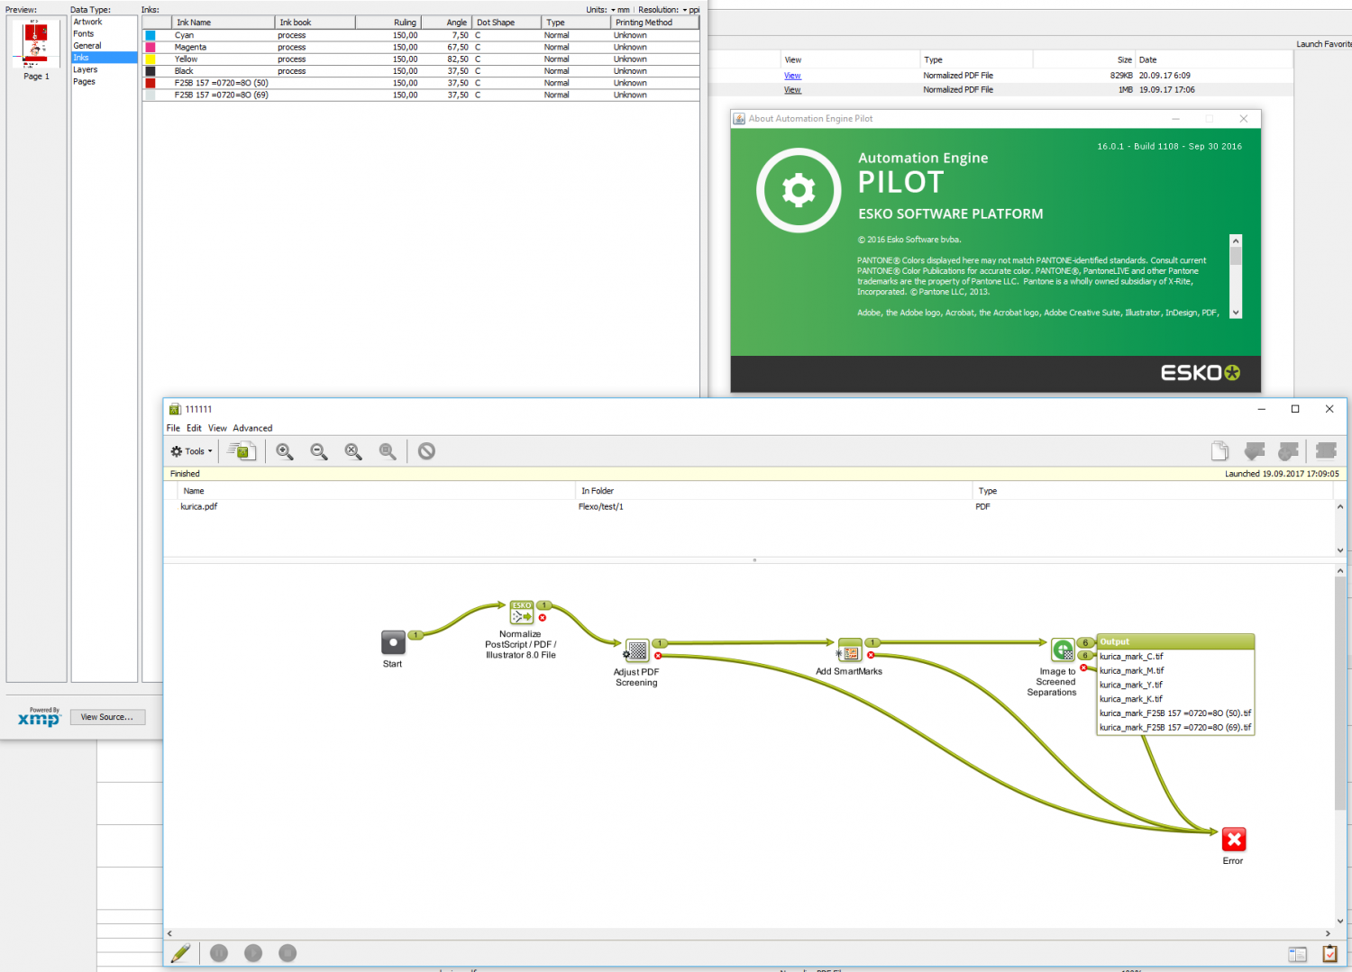Select the Adjust PDF Screening node icon
This screenshot has height=972, width=1352.
click(x=637, y=650)
